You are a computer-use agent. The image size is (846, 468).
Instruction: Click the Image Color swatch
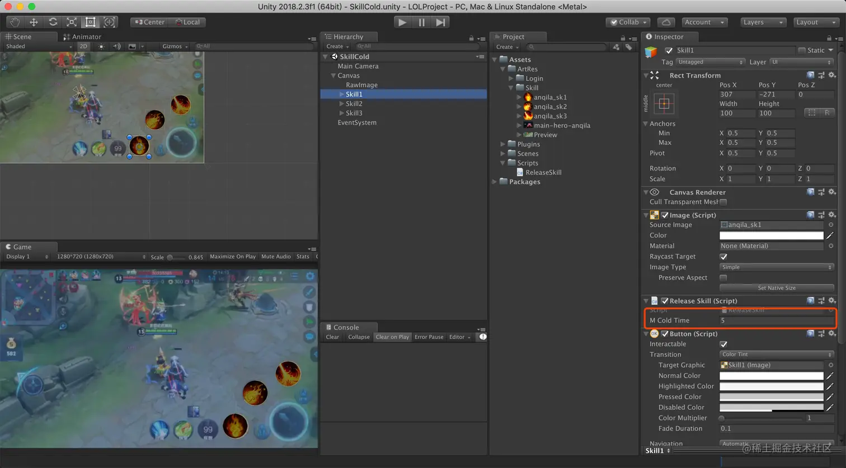(x=771, y=235)
